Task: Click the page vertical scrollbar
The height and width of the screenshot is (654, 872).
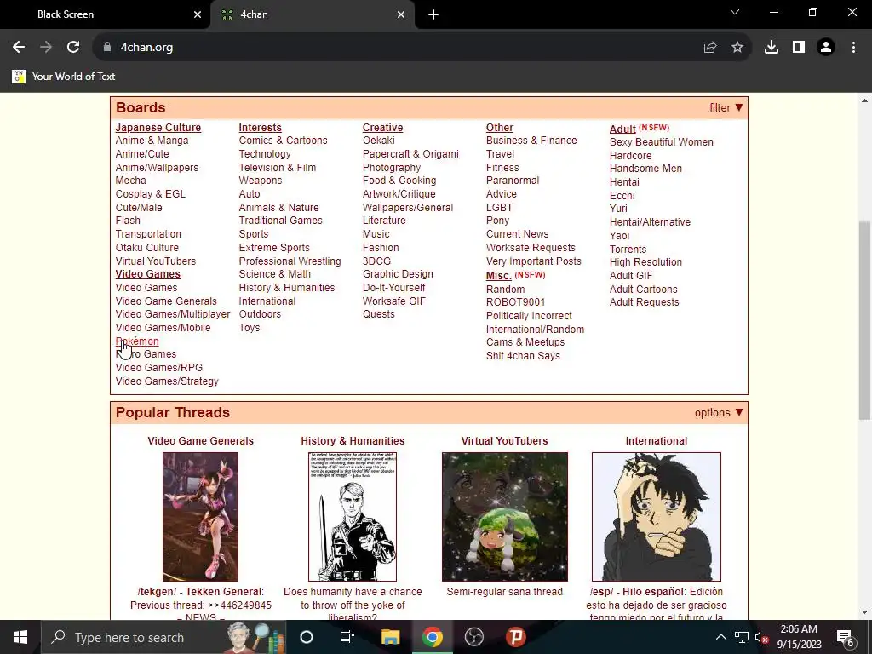Action: pyautogui.click(x=864, y=320)
